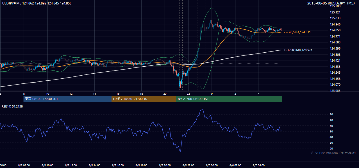
Task: Click price axis value 124.771
Action: pos(335,36)
